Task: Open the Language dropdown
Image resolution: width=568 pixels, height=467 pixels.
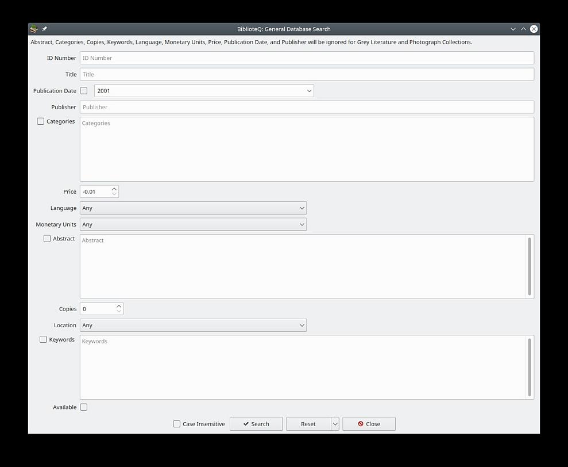Action: tap(193, 208)
